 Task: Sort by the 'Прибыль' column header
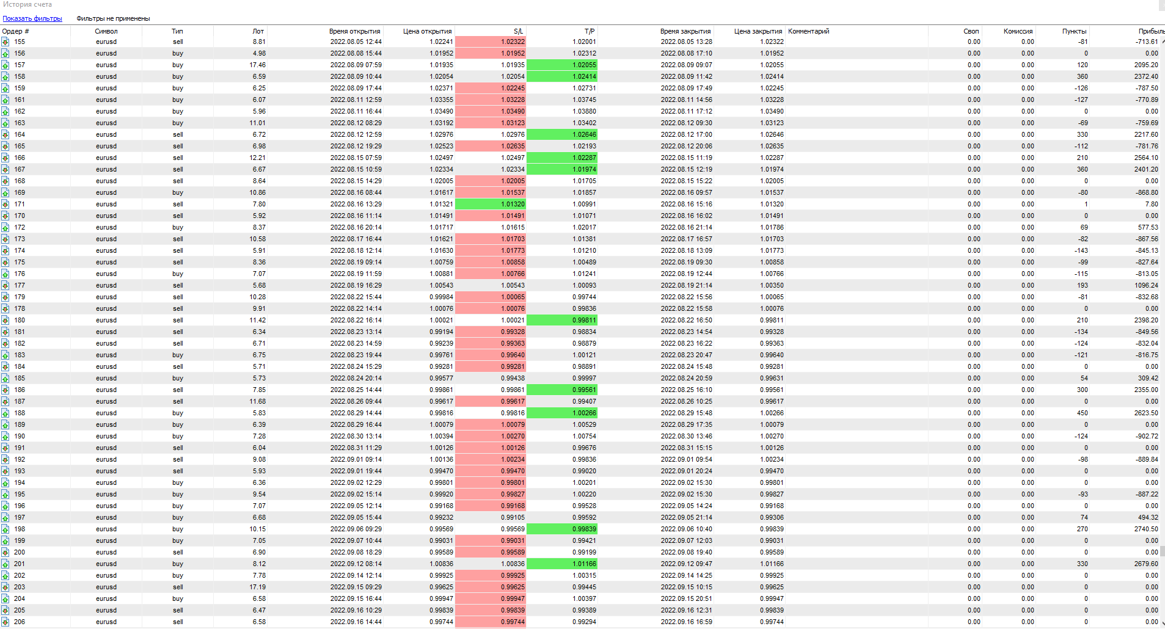[x=1150, y=31]
